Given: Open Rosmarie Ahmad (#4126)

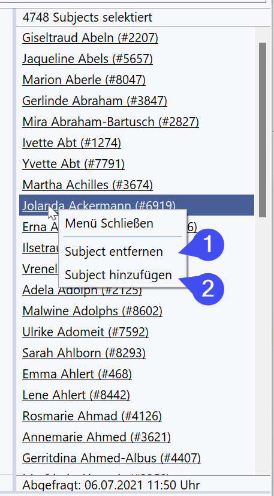Looking at the screenshot, I should pyautogui.click(x=92, y=416).
